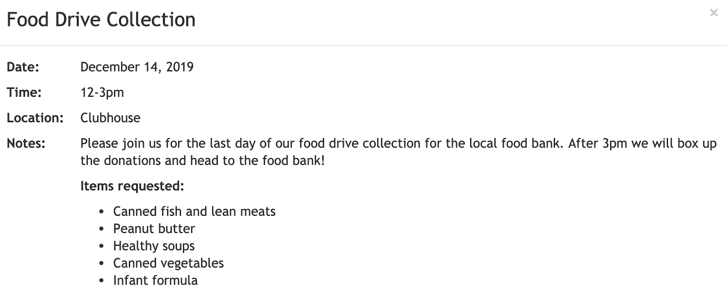Click the Time field label
This screenshot has width=727, height=293.
24,93
